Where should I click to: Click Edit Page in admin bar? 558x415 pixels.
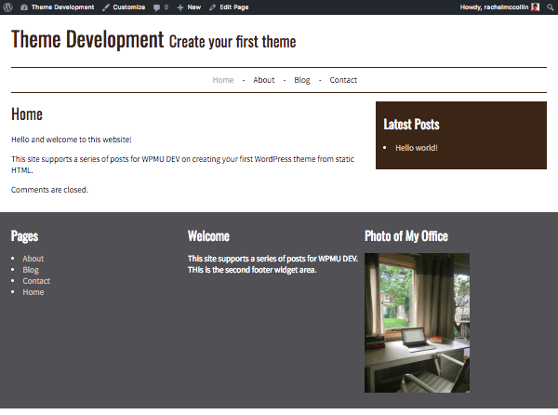pos(229,7)
